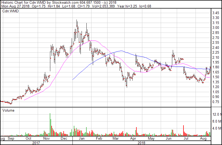Click the 'Feb' month label
The width and height of the screenshot is (222, 145).
click(99, 139)
